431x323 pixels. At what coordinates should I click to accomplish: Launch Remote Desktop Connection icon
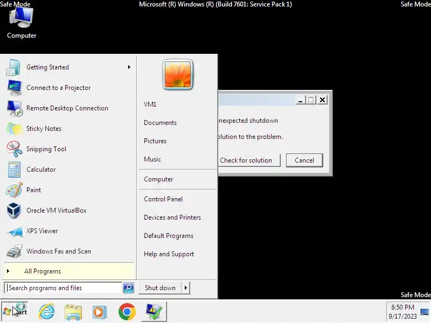[x=15, y=108]
